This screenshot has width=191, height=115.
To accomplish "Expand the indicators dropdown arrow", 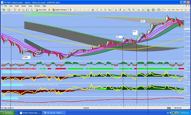I will pos(150,10).
